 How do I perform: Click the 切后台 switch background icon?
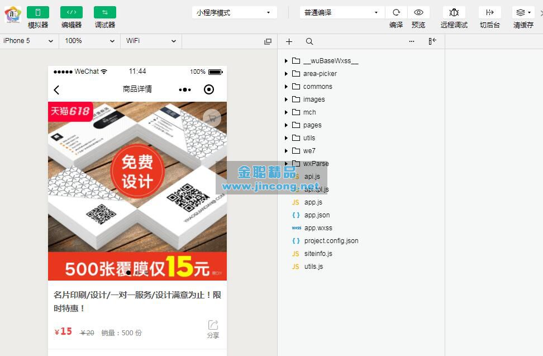point(490,12)
